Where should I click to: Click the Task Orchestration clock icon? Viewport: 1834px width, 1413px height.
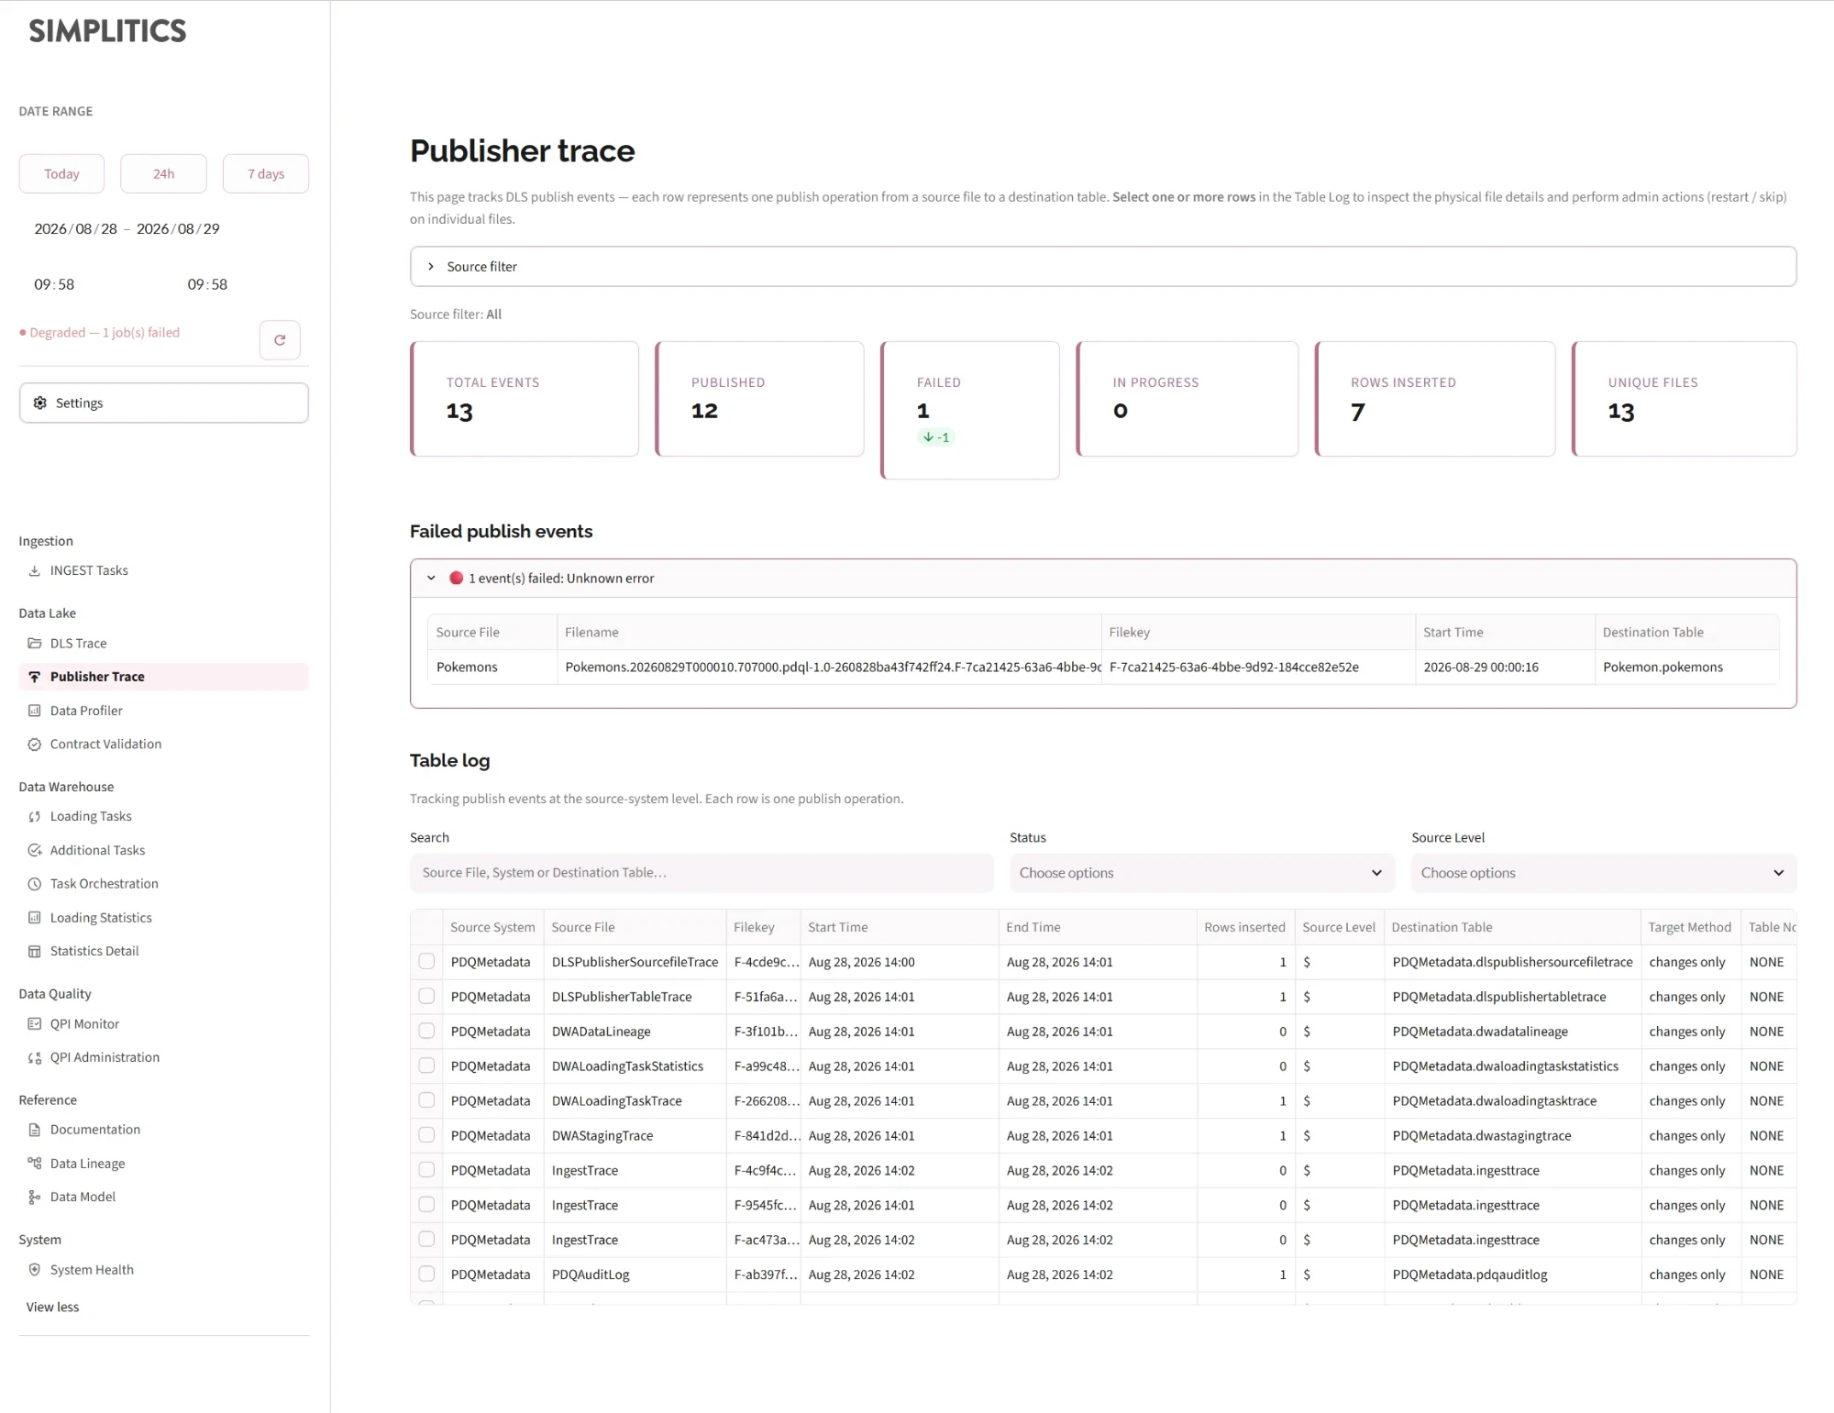(34, 884)
